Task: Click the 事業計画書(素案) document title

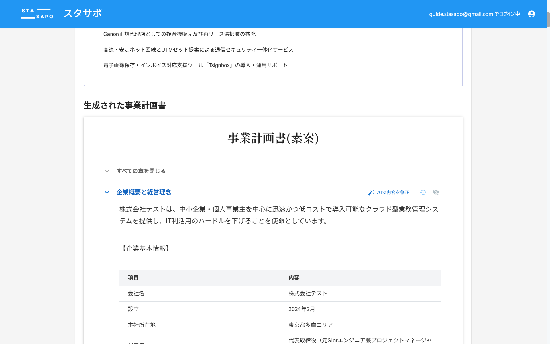Action: tap(273, 138)
